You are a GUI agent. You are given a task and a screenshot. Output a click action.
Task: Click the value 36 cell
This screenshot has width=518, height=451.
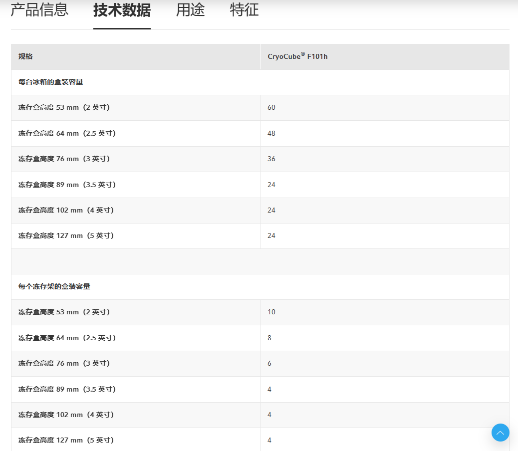pyautogui.click(x=385, y=159)
